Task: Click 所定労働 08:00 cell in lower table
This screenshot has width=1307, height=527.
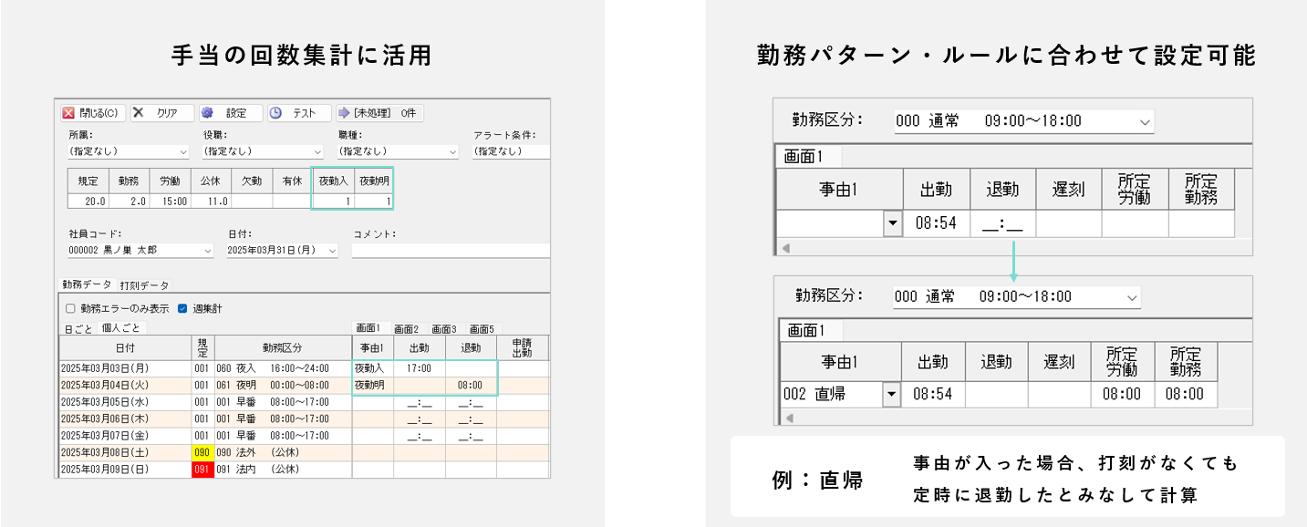Action: [1122, 394]
